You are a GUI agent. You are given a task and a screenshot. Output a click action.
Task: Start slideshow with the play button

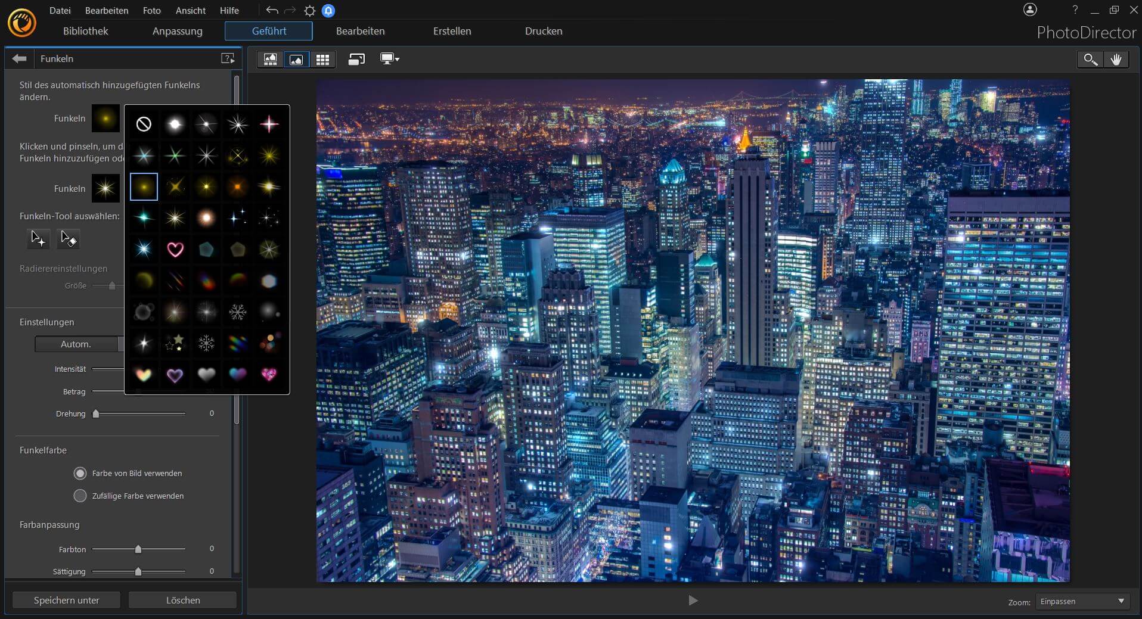pos(693,600)
